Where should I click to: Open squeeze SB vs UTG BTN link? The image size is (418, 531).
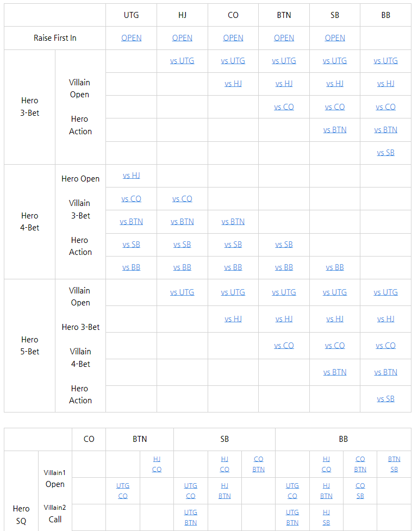(x=190, y=517)
